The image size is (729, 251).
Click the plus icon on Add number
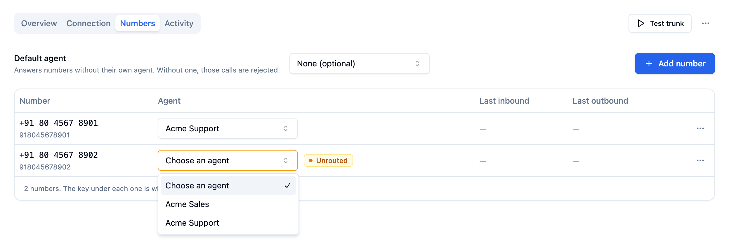point(649,63)
